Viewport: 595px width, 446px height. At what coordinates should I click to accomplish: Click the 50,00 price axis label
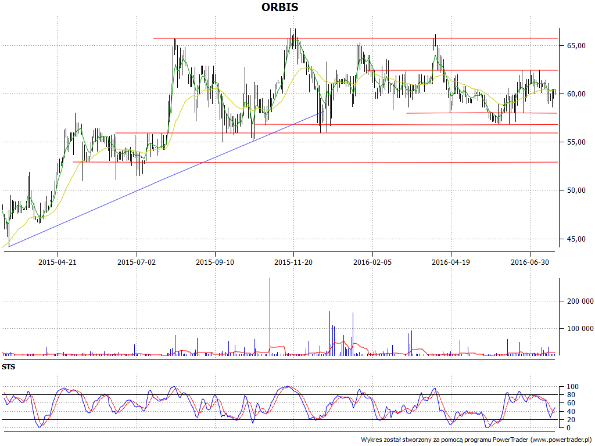pos(576,190)
